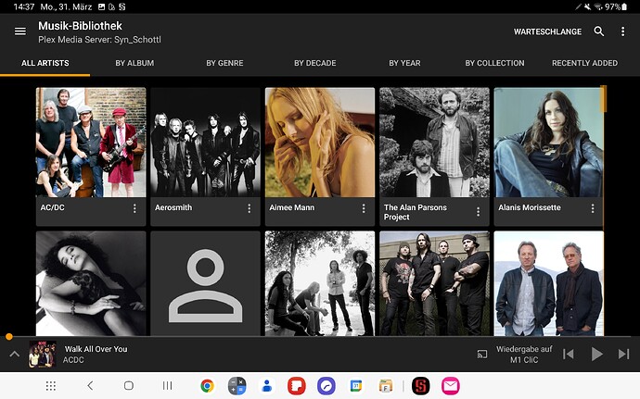Open the app drawer grid icon in taskbar

click(51, 385)
